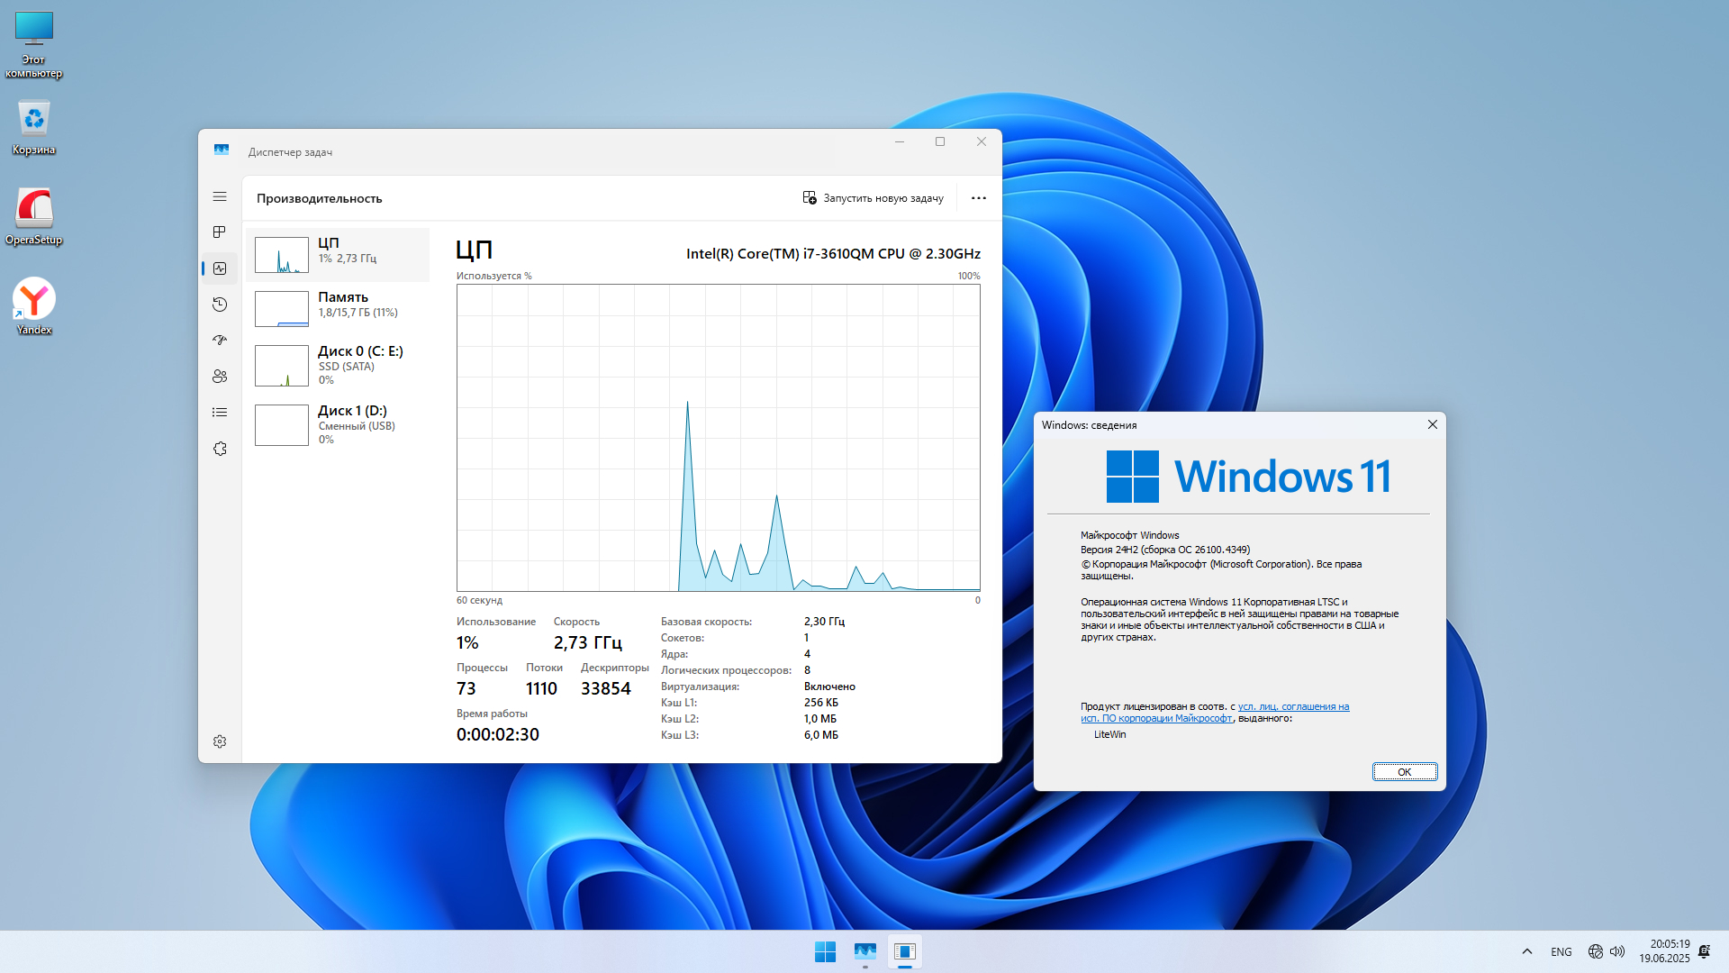The image size is (1729, 973).
Task: Click OK in the Windows info dialog
Action: (1404, 772)
